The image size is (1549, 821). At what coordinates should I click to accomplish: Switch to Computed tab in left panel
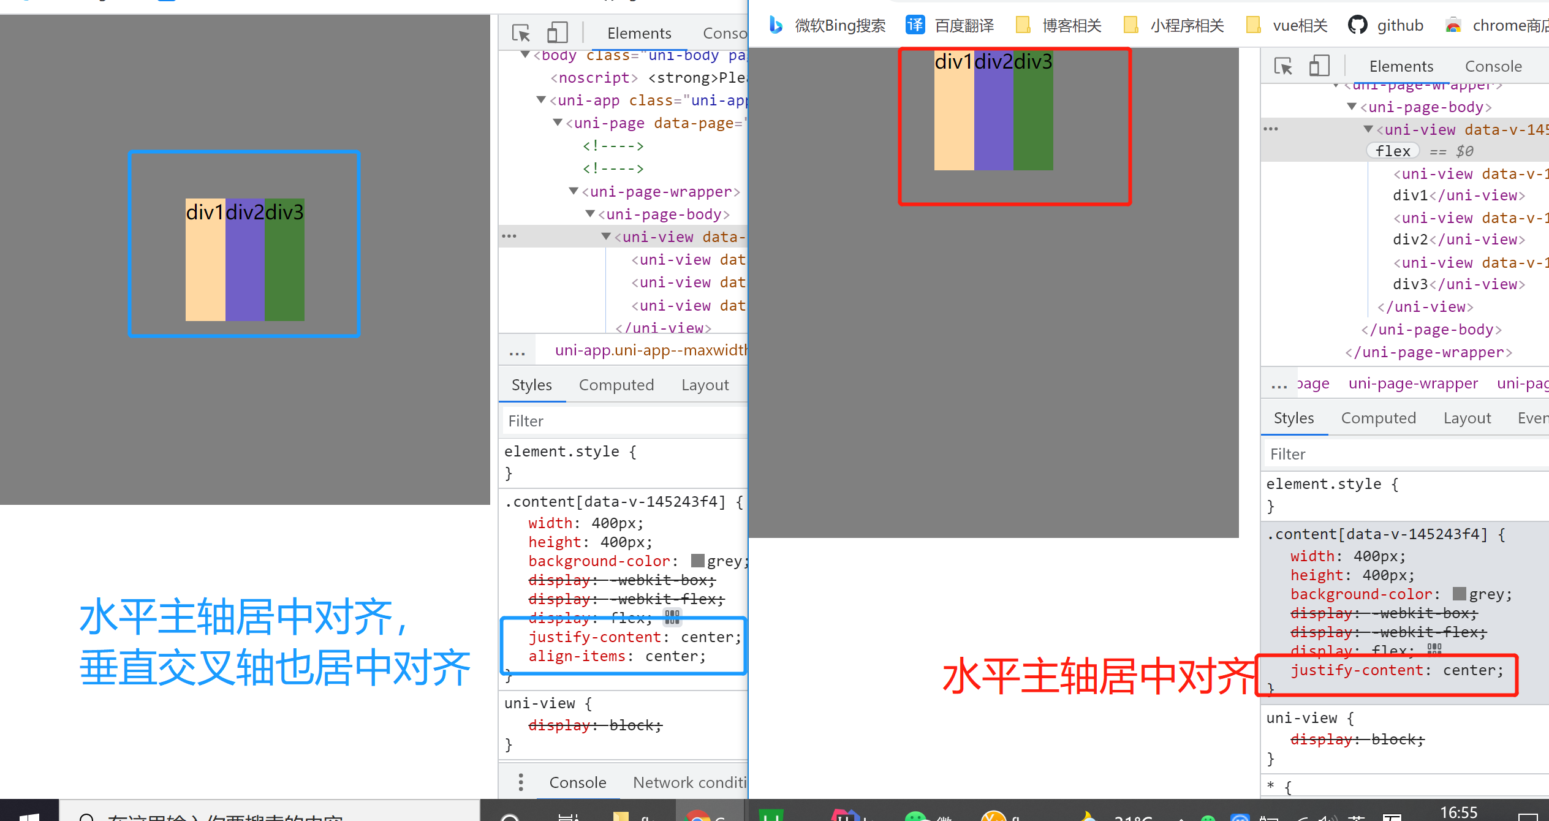coord(616,385)
